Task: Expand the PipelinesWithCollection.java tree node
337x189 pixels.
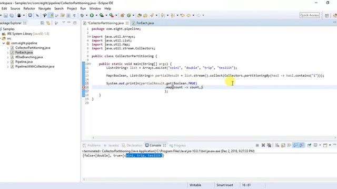Action: [8, 67]
